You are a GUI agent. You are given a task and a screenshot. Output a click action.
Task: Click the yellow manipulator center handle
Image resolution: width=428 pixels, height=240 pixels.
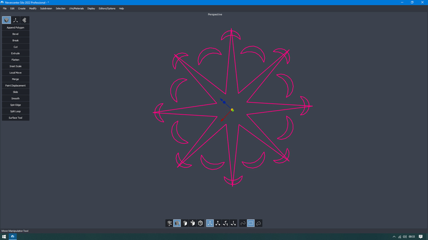pos(232,110)
